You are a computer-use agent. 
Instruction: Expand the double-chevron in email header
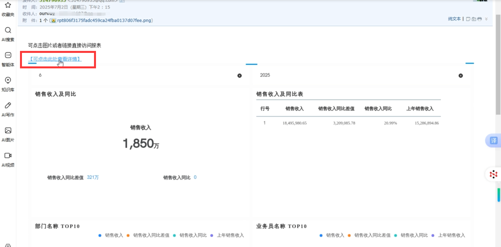click(x=486, y=19)
